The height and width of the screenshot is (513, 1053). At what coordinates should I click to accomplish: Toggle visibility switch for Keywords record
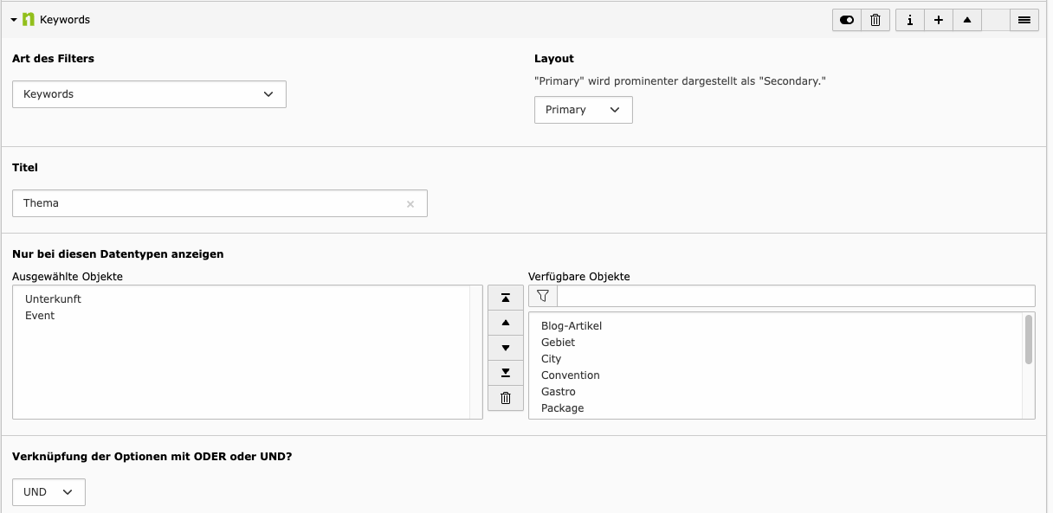847,20
